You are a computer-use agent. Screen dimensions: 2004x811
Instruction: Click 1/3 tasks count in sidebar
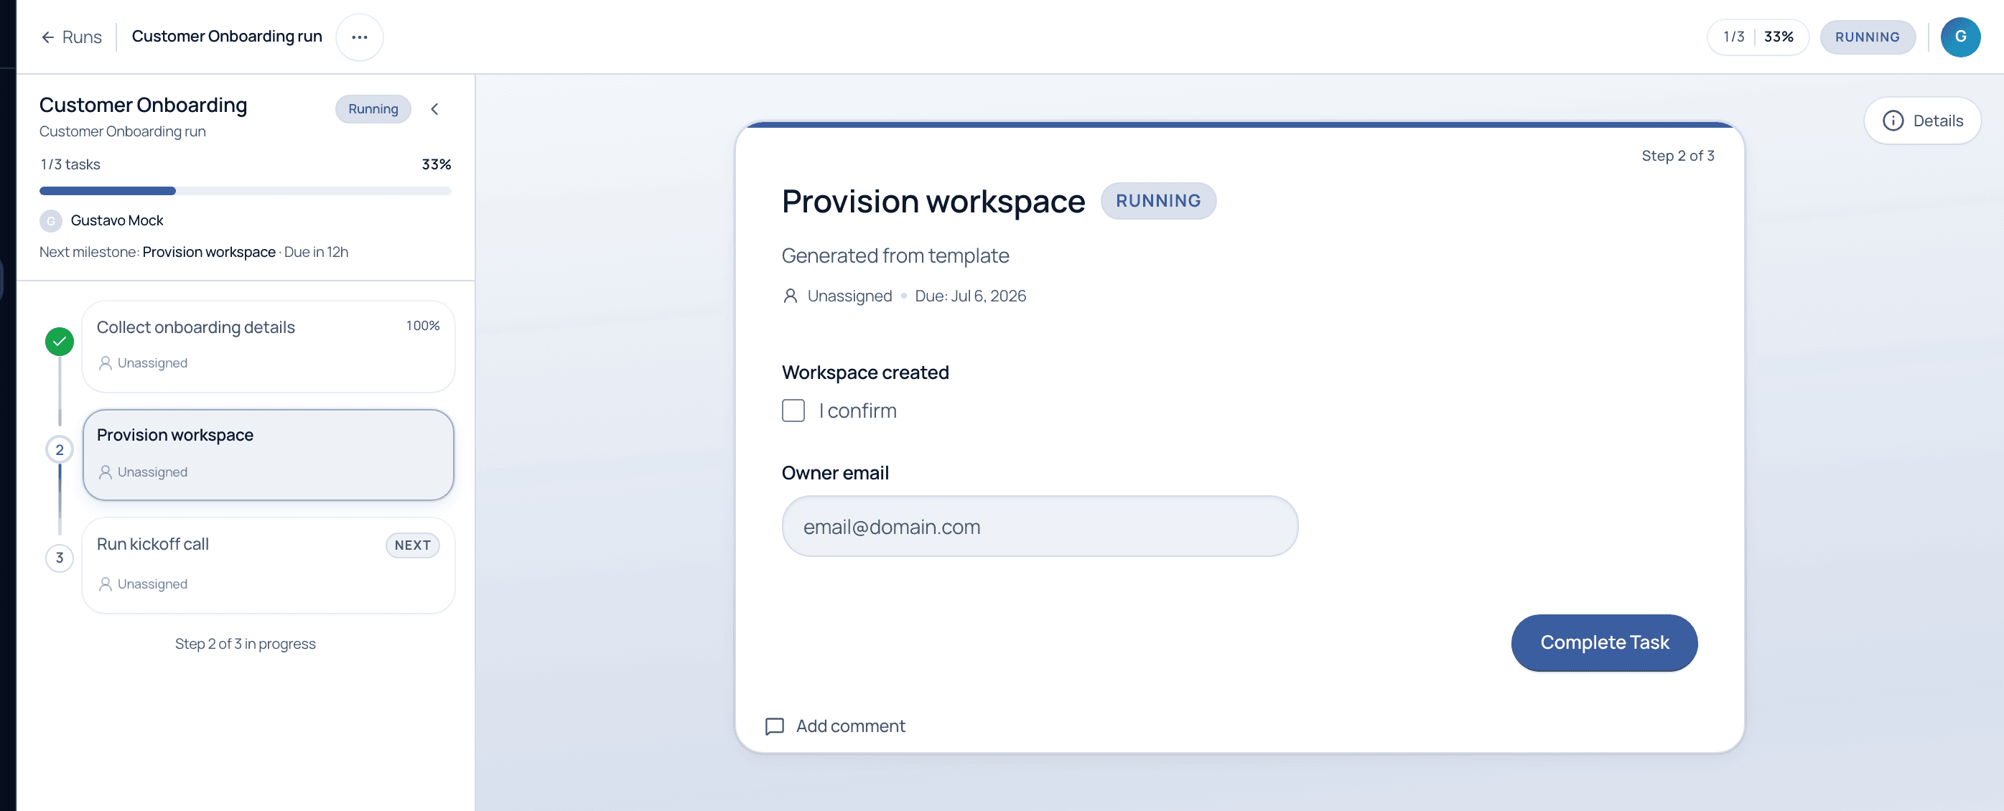click(x=70, y=165)
